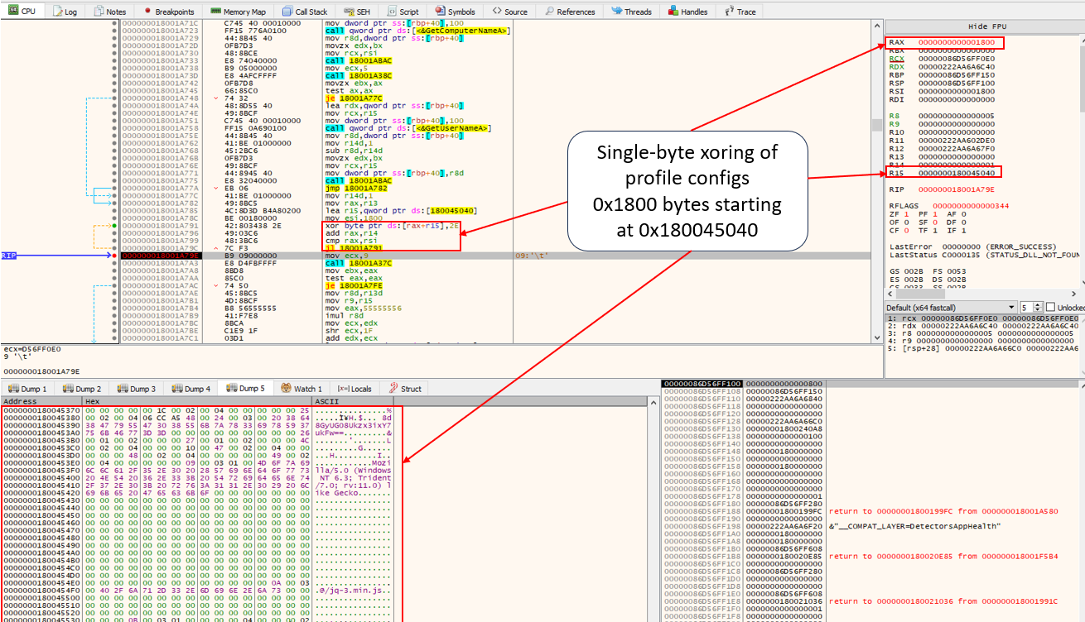Screen dimensions: 1085x622
Task: Select the Dump 5 tab
Action: click(x=245, y=388)
